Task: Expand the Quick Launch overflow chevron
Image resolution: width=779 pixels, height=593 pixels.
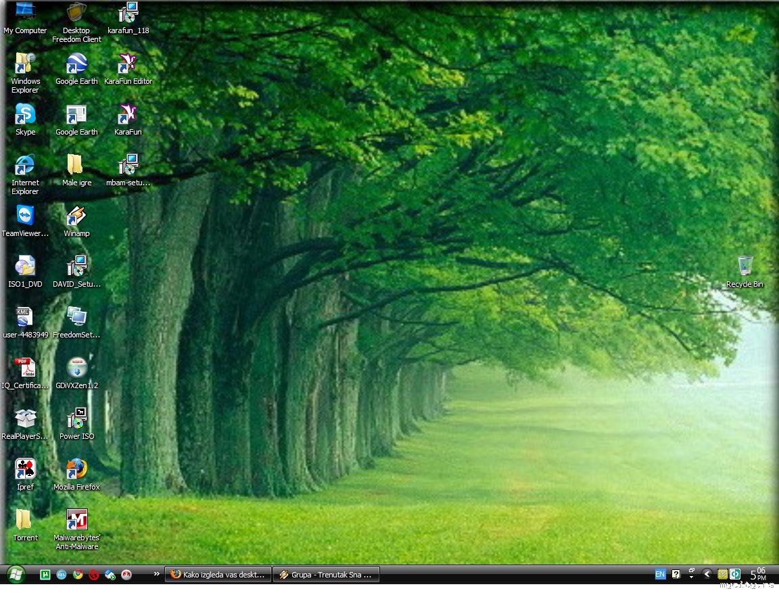Action: tap(157, 574)
